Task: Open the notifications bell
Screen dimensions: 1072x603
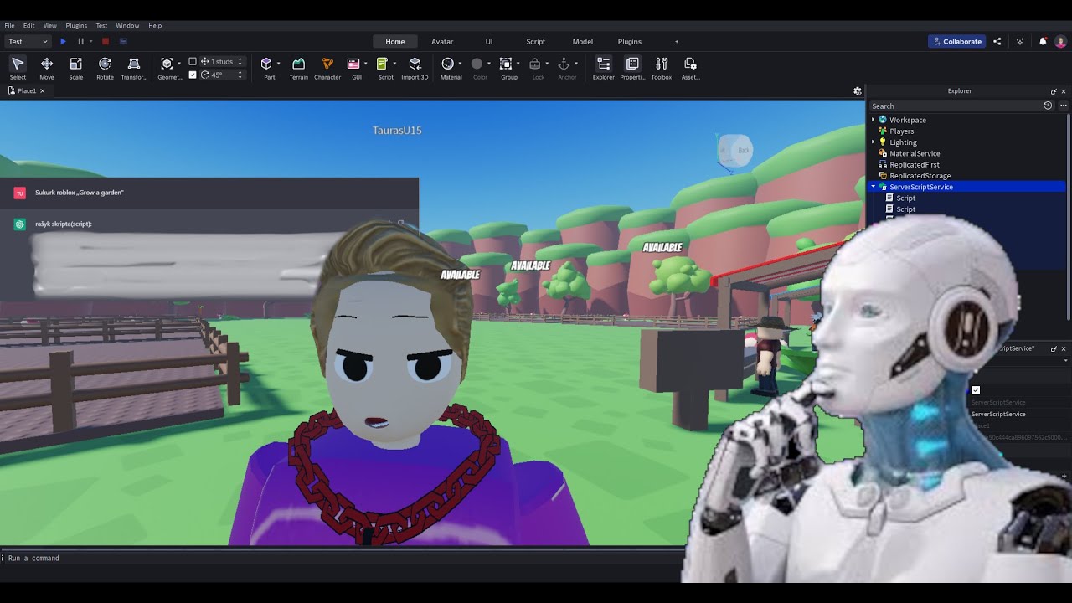Action: click(x=1043, y=41)
